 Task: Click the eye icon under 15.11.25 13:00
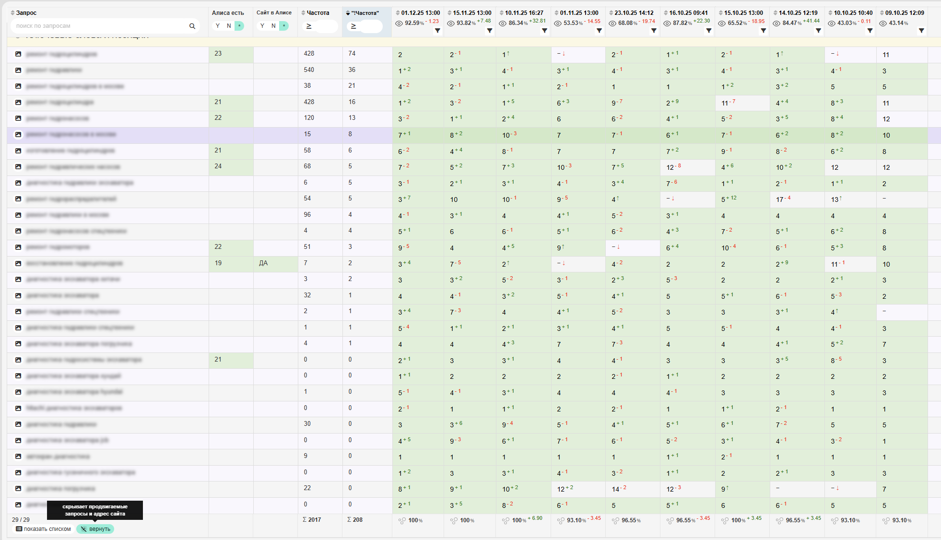451,23
